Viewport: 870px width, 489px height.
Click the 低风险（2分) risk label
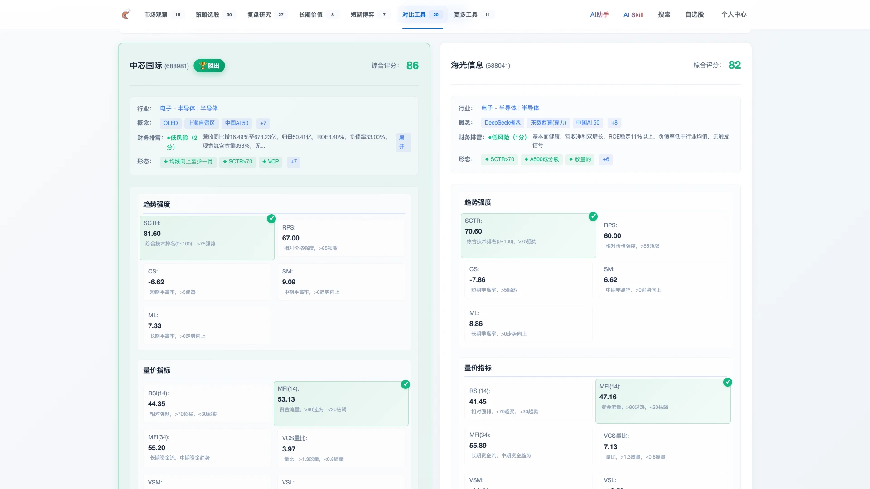coord(182,142)
